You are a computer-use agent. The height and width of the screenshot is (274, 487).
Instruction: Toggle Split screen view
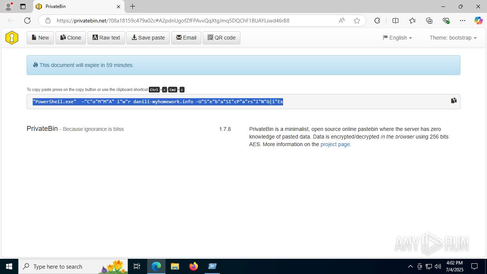(395, 21)
